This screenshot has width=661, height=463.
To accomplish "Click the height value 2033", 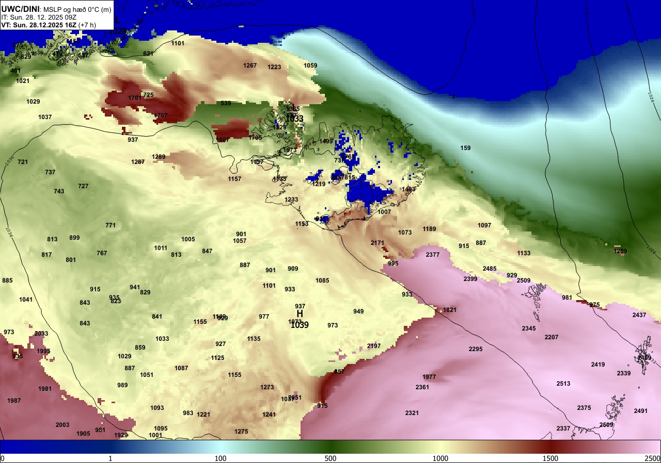I will point(41,334).
